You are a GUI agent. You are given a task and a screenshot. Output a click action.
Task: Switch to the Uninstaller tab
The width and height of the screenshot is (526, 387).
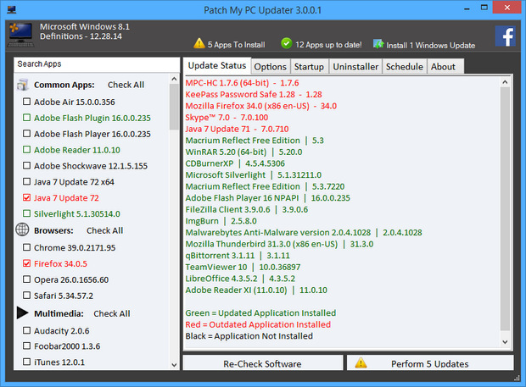(355, 67)
